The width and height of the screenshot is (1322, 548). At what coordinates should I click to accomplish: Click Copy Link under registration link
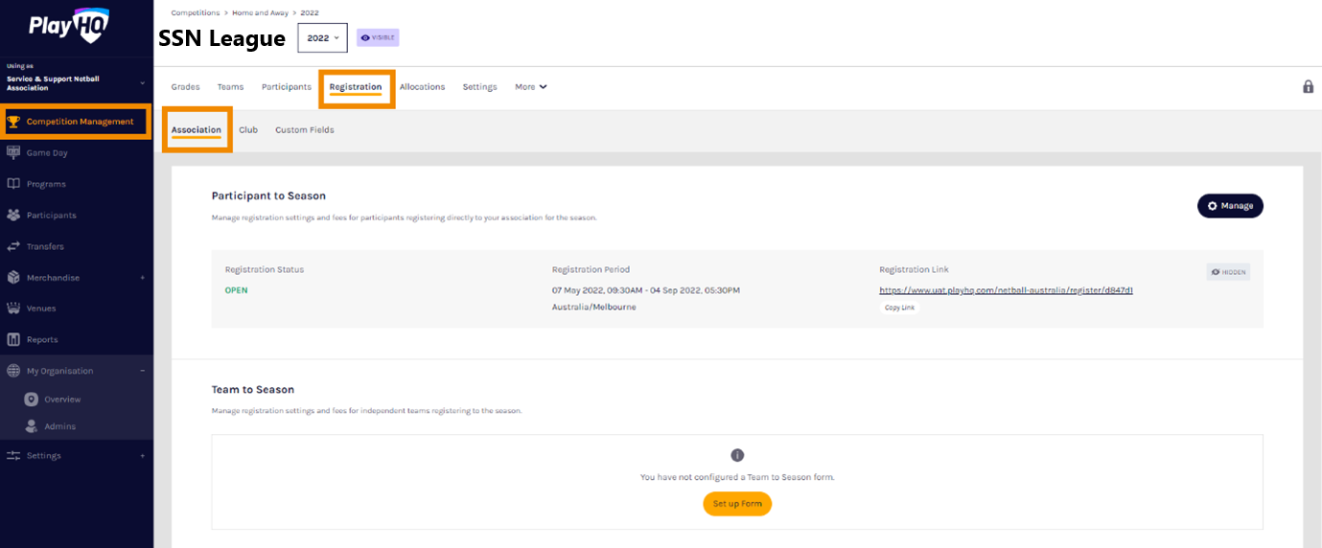point(899,308)
